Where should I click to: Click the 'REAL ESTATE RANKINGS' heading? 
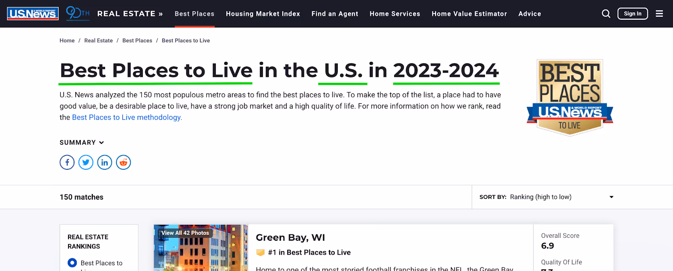tap(88, 242)
